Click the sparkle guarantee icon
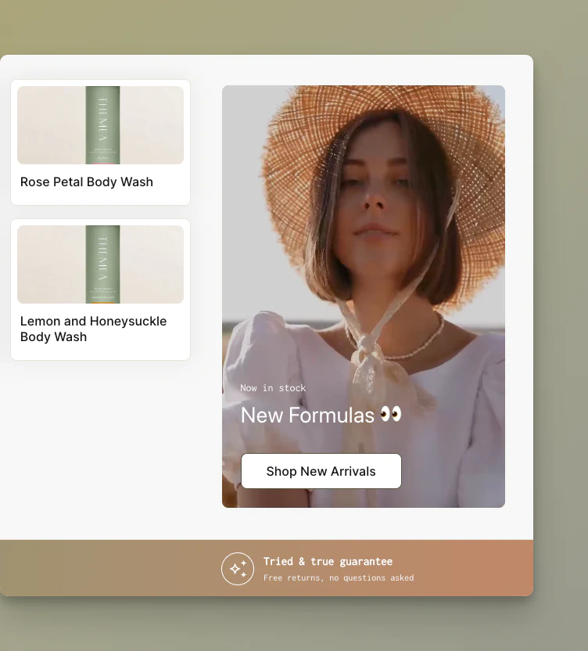This screenshot has height=651, width=588. (238, 569)
